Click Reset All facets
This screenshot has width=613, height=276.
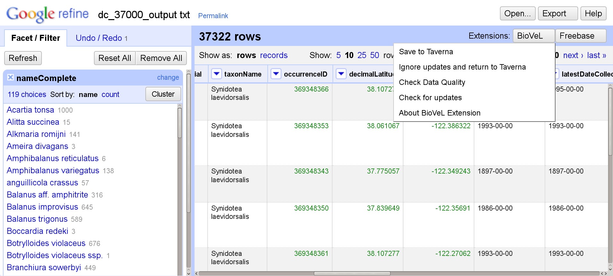point(115,58)
